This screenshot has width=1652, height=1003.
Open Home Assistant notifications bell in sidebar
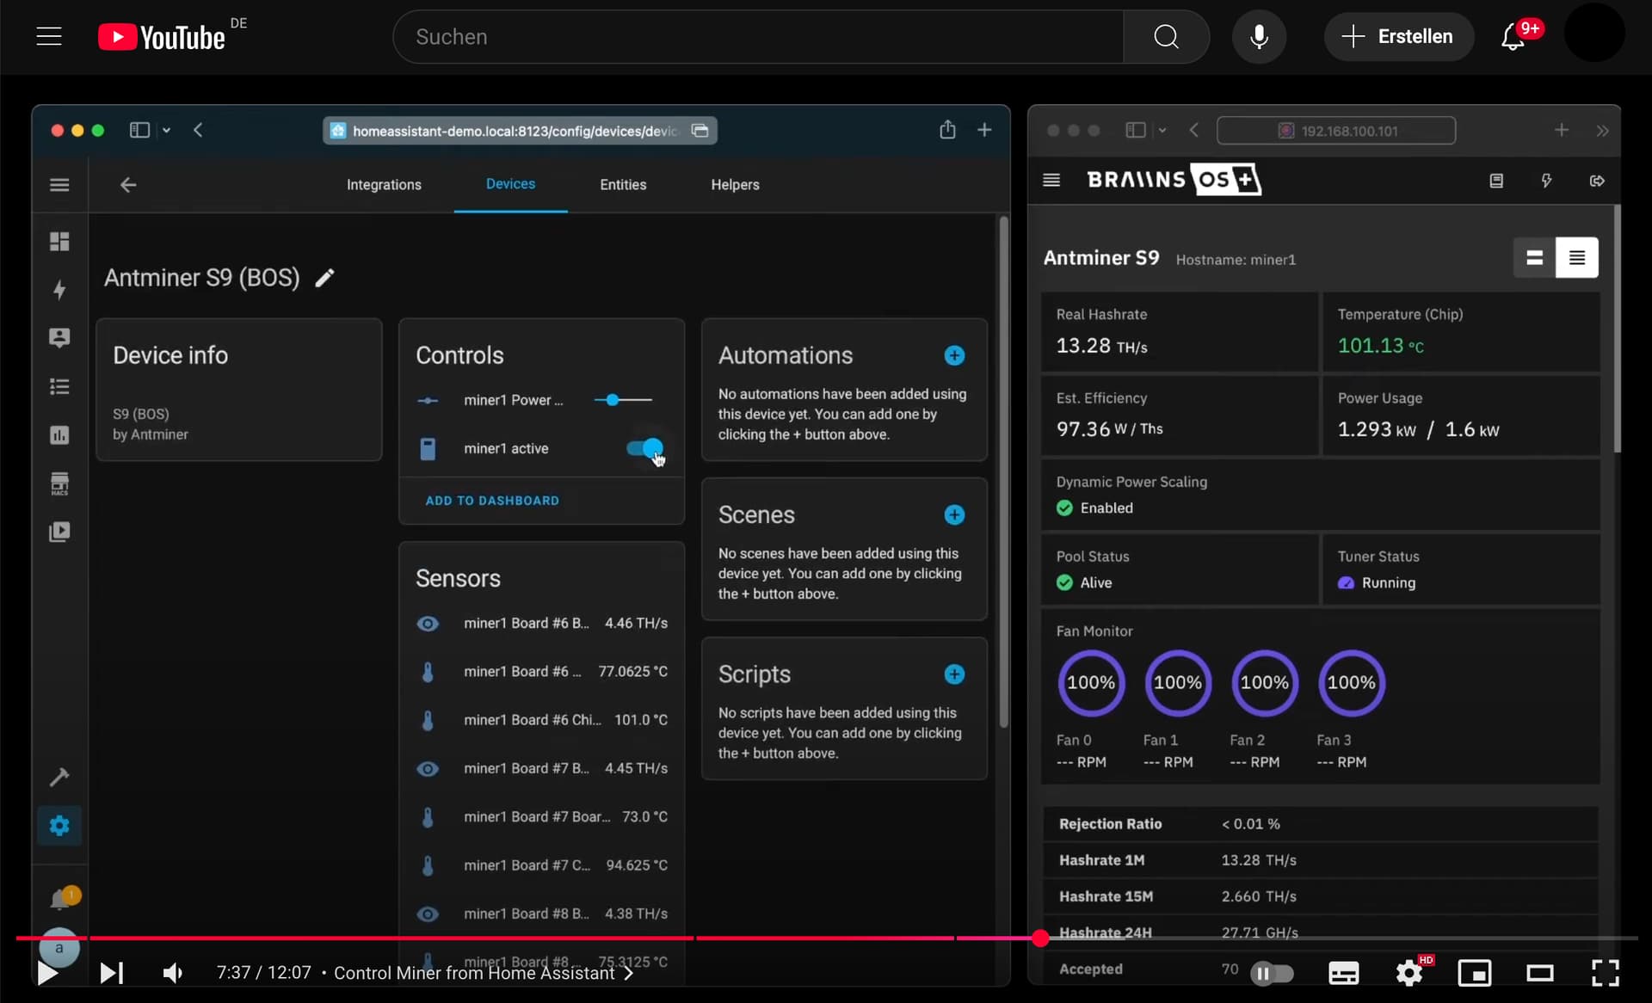[62, 899]
